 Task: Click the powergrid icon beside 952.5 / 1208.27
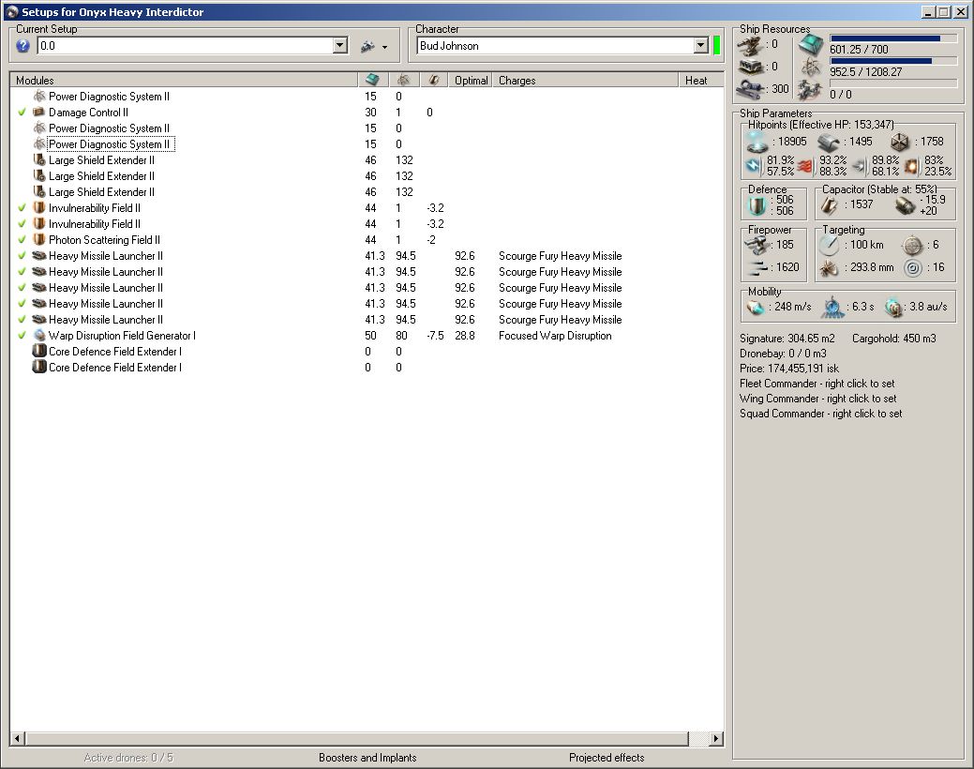click(811, 68)
